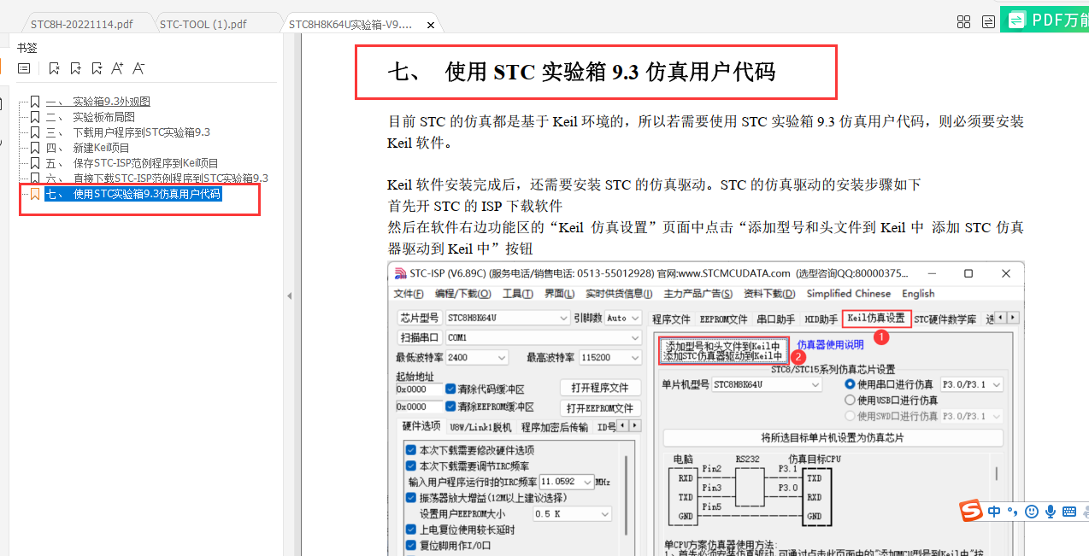Screen dimensions: 1089x556
Task: Increase bookmark font size with A+
Action: pyautogui.click(x=118, y=68)
